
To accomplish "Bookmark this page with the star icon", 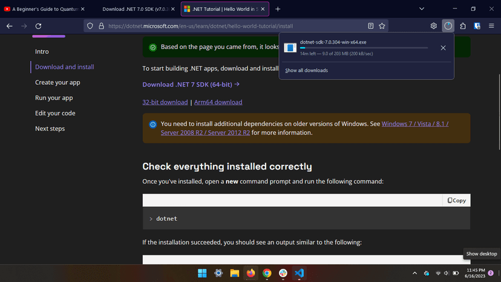I will click(382, 26).
